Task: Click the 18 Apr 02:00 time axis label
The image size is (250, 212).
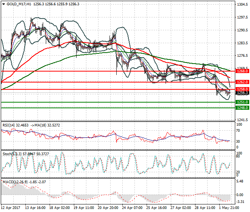Action: click(59, 208)
